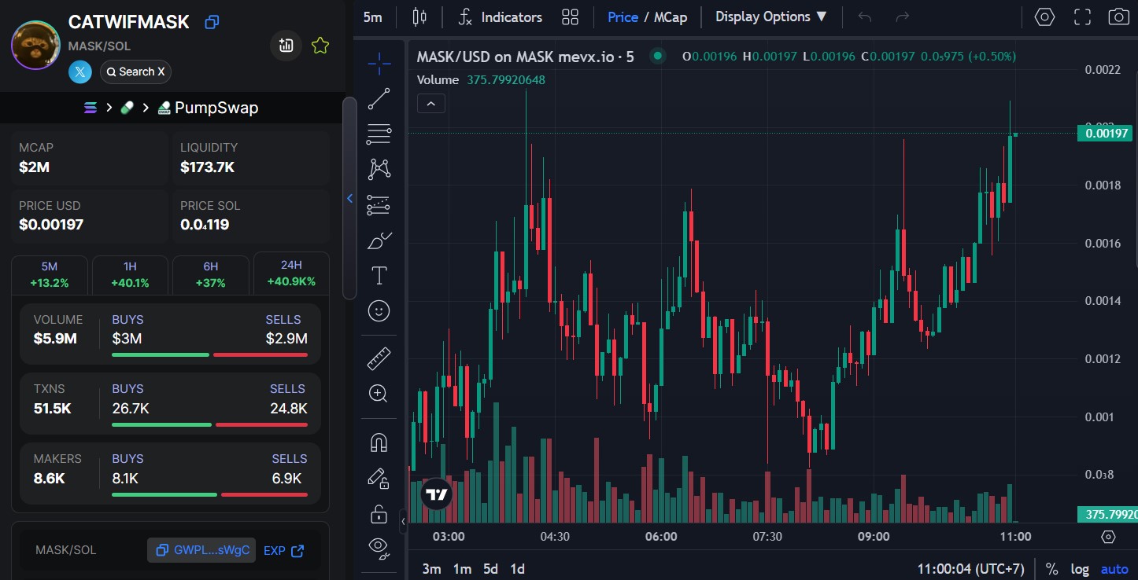Screen dimensions: 1138x580
Task: Click the zoom in tool
Action: click(379, 394)
